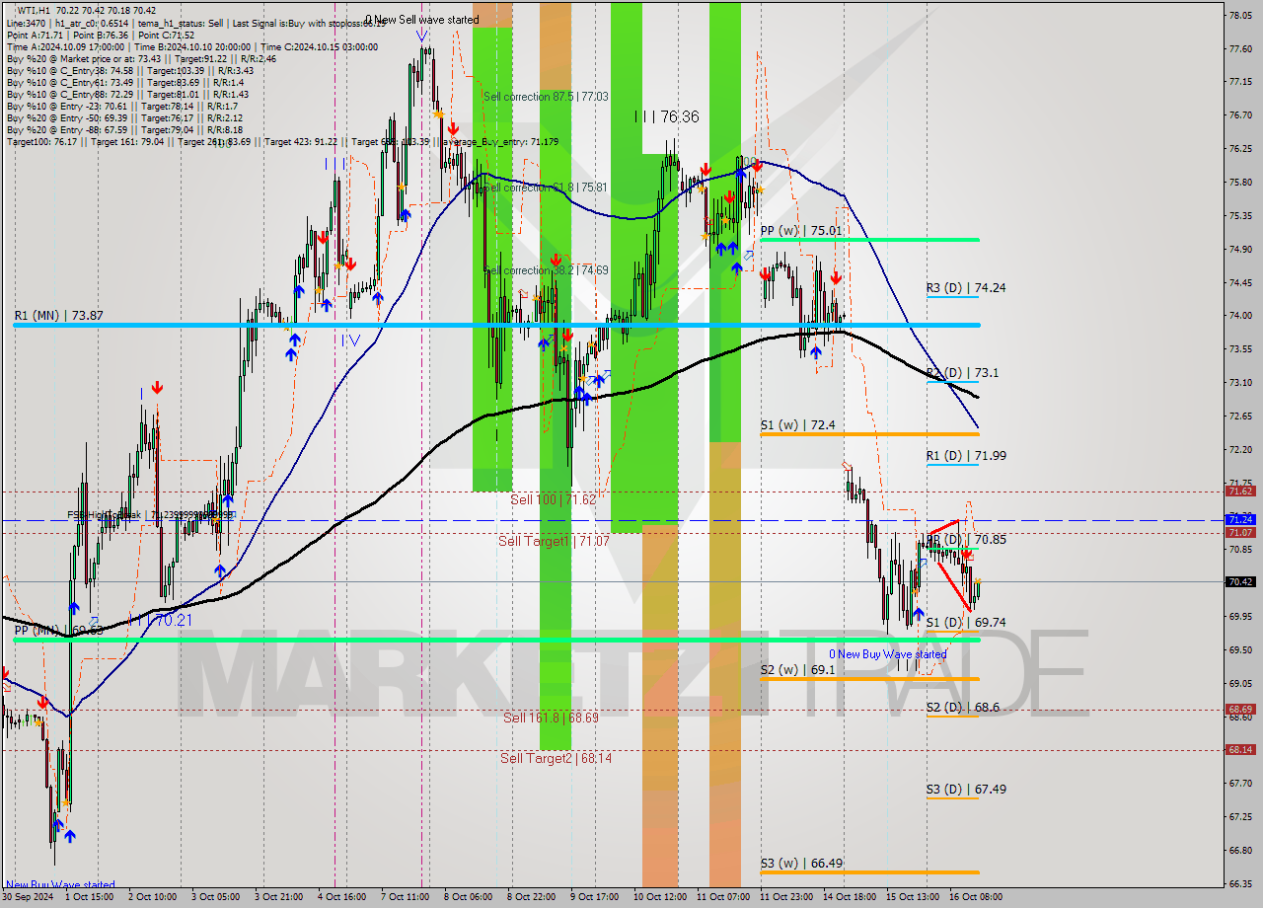Select the 'S2 (w) | 69.1' weekly support label
The width and height of the screenshot is (1263, 908).
click(x=797, y=670)
